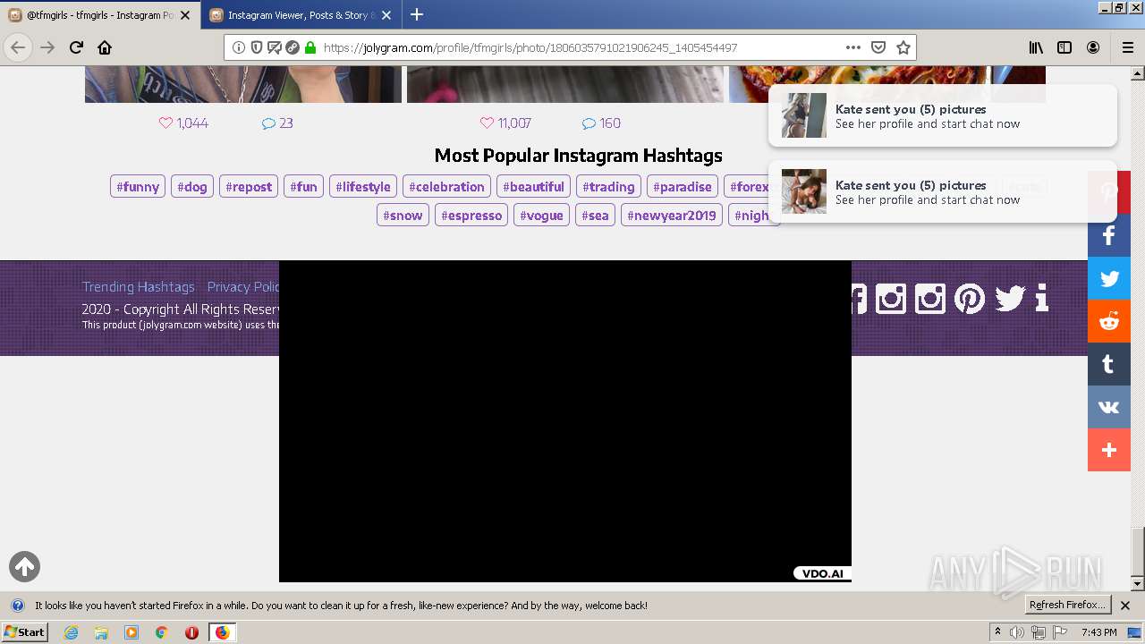Screen dimensions: 1145x644
Task: Open Opera from the taskbar
Action: 191,632
